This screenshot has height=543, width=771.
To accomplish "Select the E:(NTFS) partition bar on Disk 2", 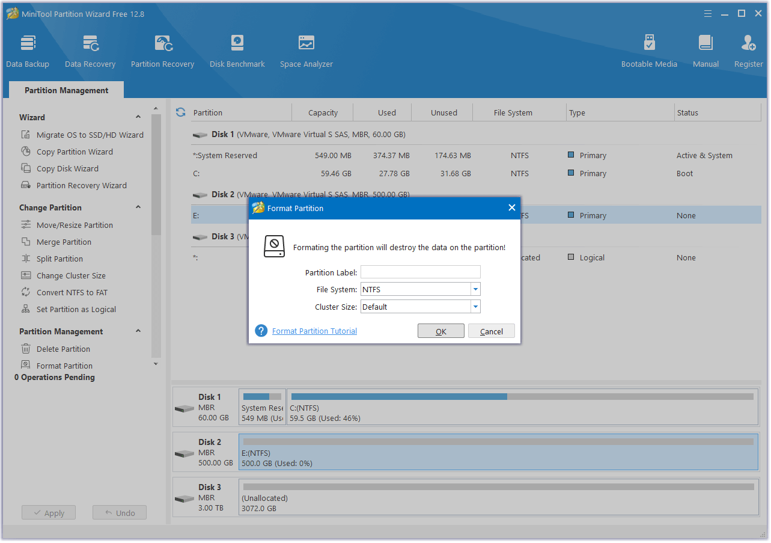I will [x=498, y=452].
